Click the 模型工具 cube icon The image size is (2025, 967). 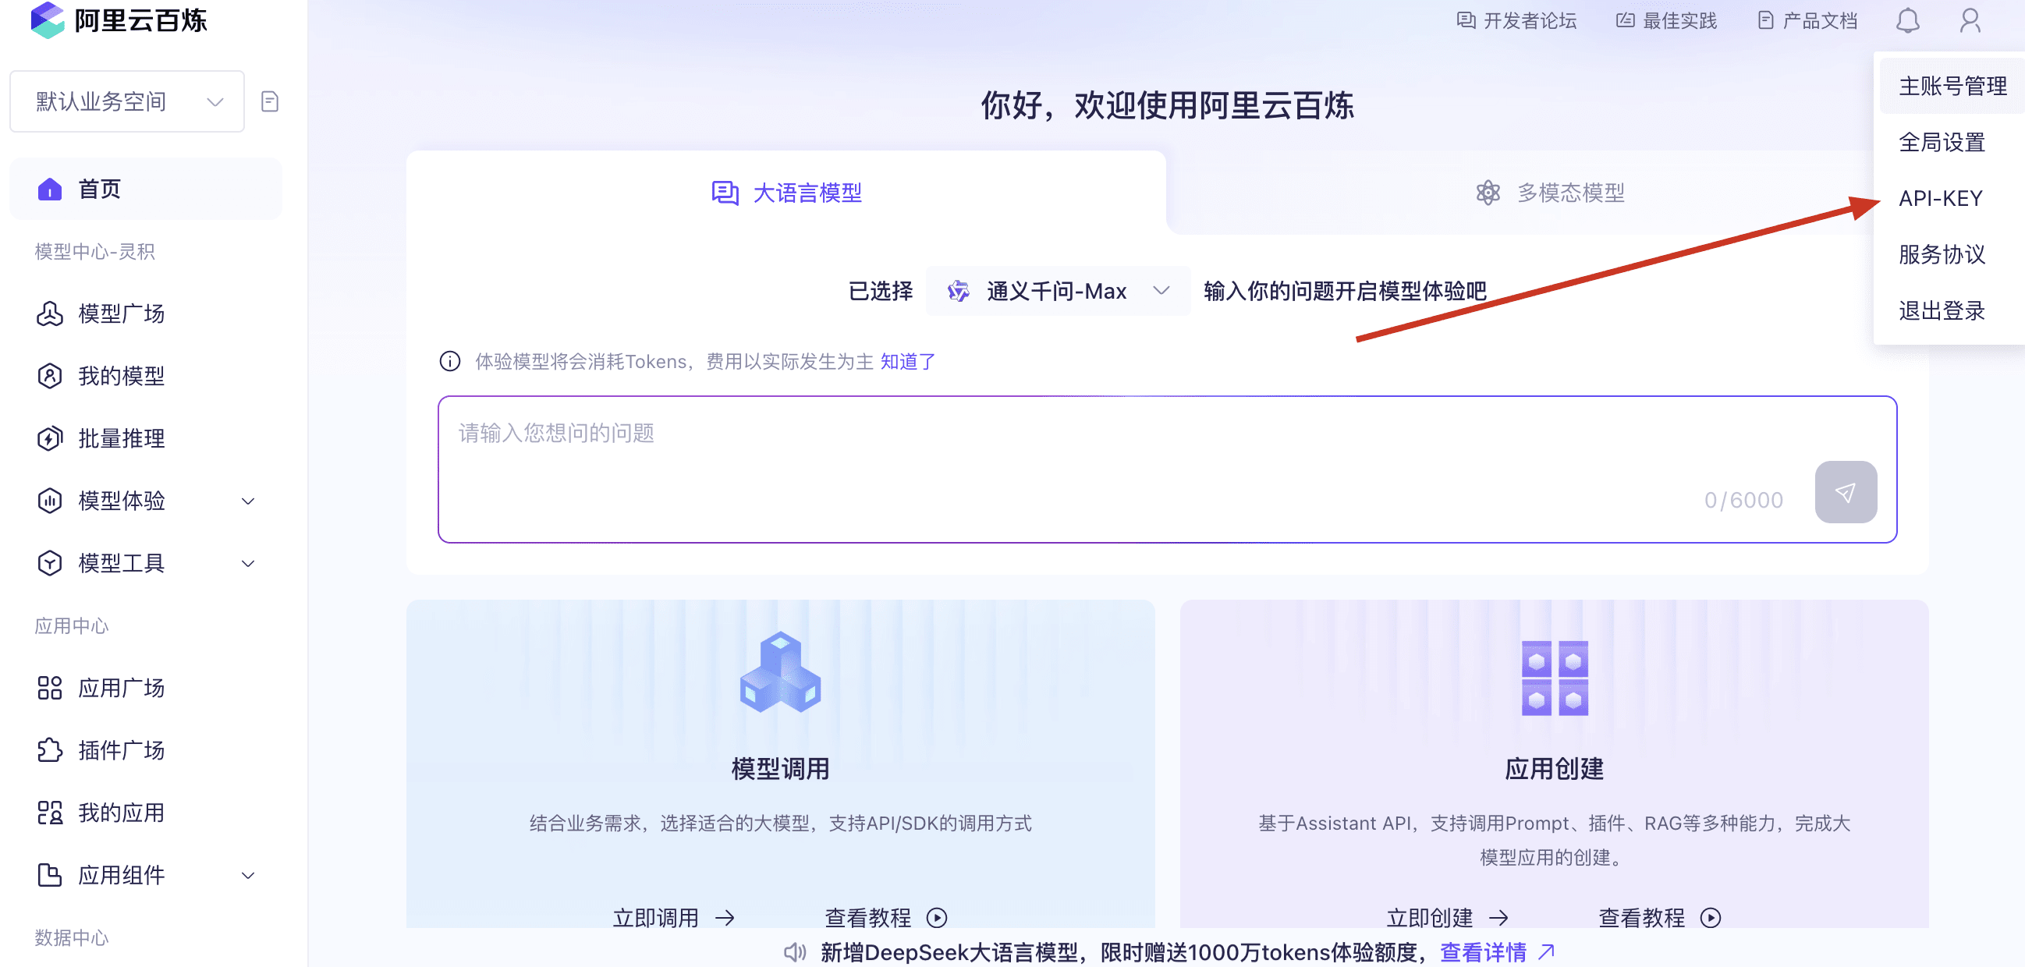point(49,563)
